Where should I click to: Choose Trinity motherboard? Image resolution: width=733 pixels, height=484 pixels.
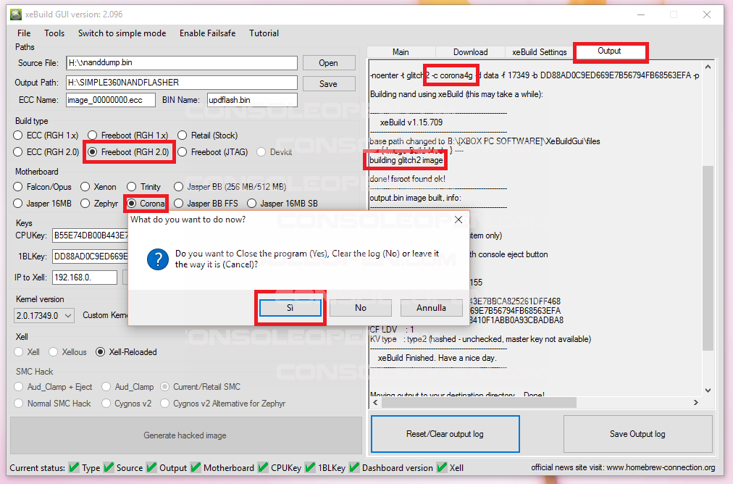(x=132, y=187)
